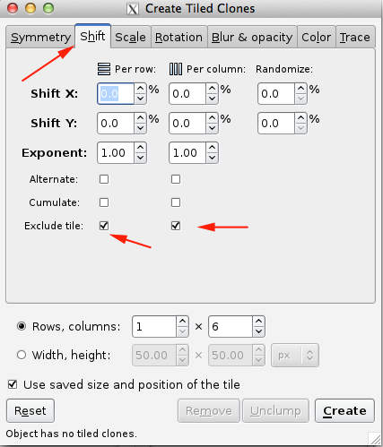Select Rows, columns radio option
The width and height of the screenshot is (383, 447).
pos(22,326)
